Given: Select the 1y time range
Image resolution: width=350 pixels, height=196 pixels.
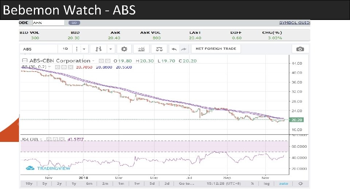Looking at the screenshot, I should [74, 184].
